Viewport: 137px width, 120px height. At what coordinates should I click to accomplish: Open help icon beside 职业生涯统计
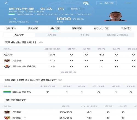pyautogui.click(x=41, y=42)
